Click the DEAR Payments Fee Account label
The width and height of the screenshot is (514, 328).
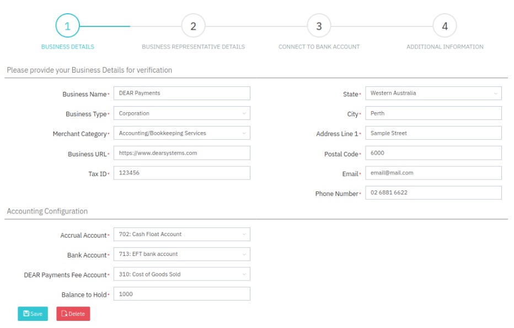65,275
